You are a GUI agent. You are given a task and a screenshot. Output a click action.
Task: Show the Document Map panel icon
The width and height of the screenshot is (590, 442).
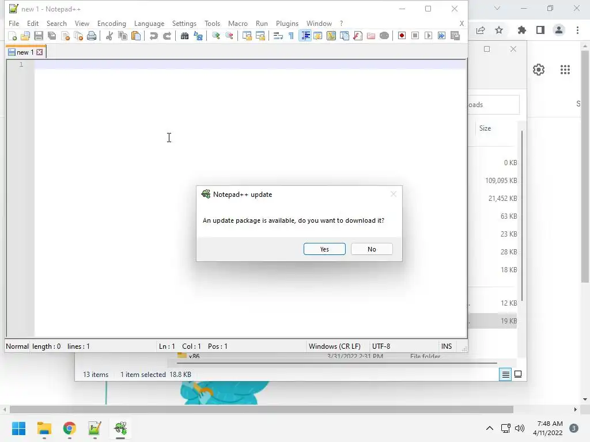pos(331,36)
